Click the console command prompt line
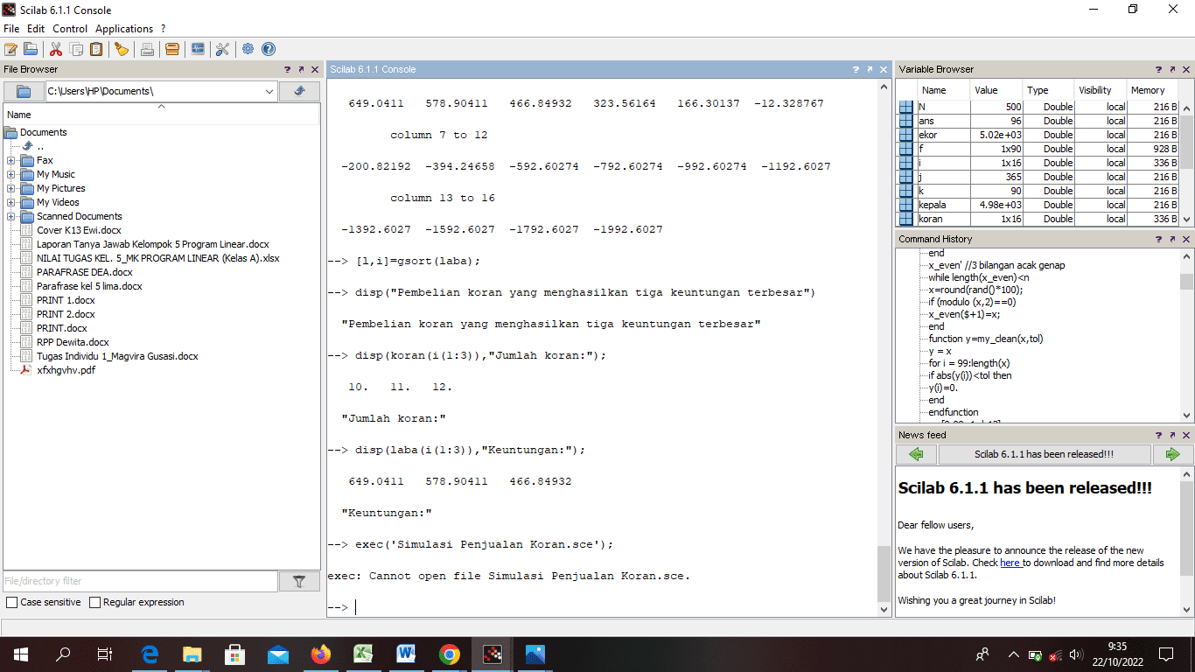The width and height of the screenshot is (1195, 672). click(602, 607)
